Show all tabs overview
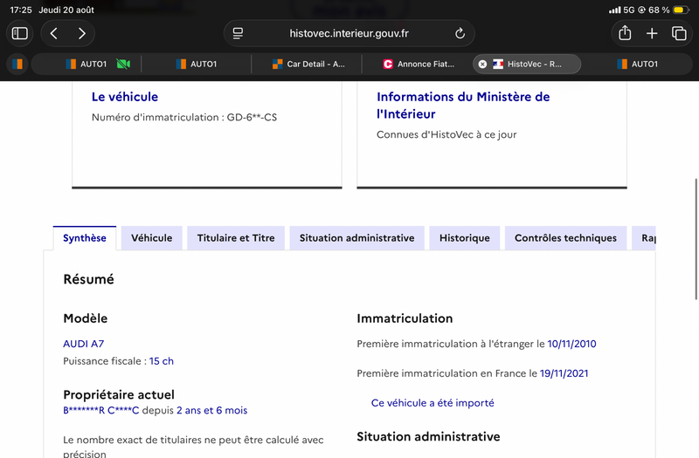Screen dimensions: 699x458 (679, 33)
